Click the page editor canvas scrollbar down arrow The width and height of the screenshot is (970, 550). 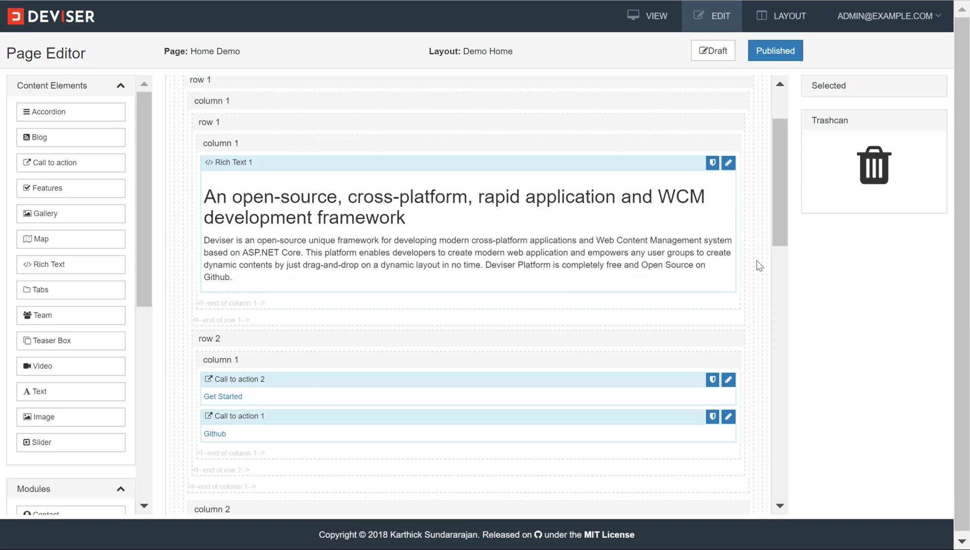[x=780, y=506]
